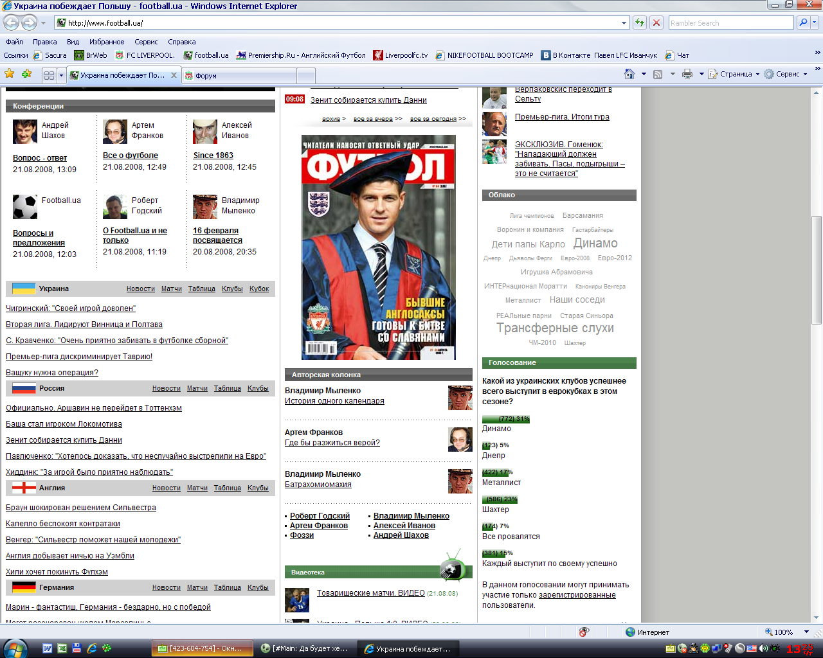Switch to '[#Main: Да будет хе...' taskbar window
The image size is (823, 658).
coord(304,648)
